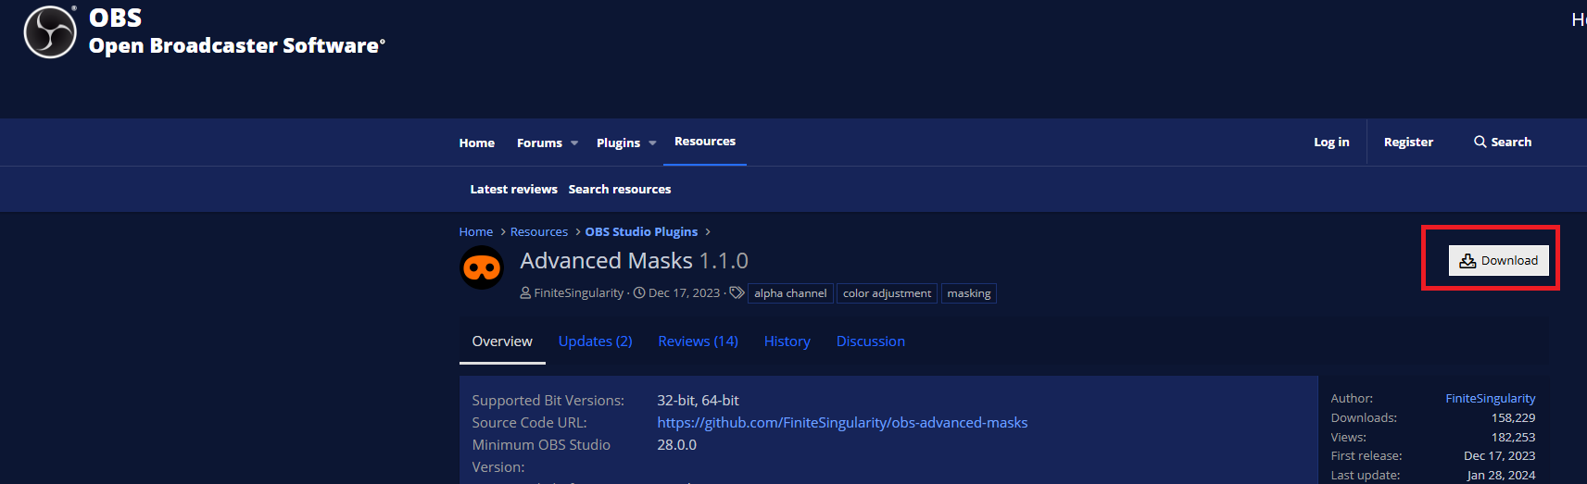Open Latest reviews sub-navigation link

(513, 189)
